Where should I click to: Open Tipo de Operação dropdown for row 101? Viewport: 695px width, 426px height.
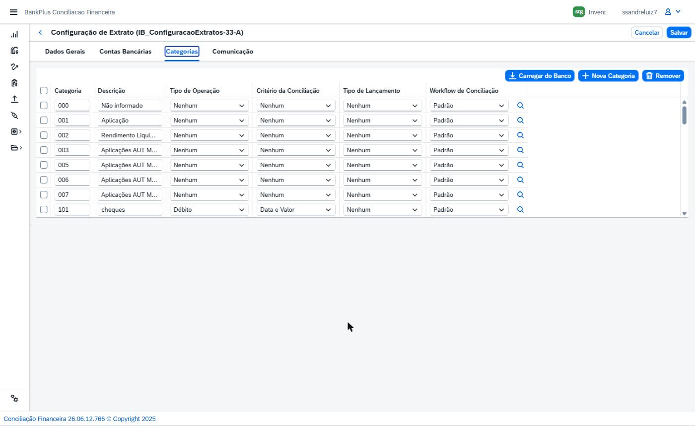[x=209, y=210]
